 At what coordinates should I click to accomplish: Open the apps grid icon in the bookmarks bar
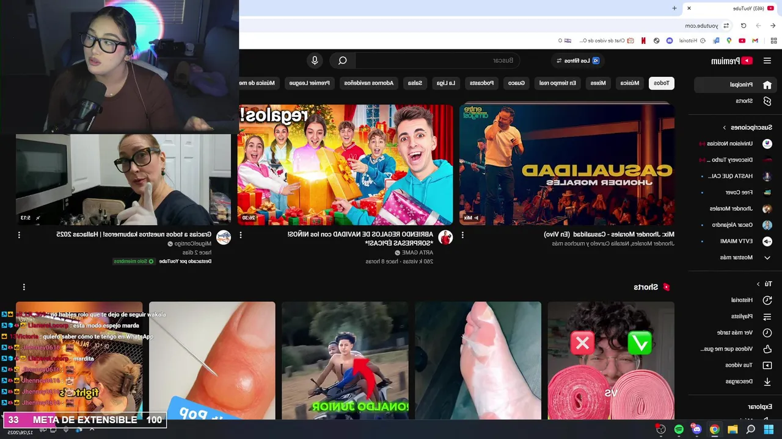pyautogui.click(x=773, y=41)
